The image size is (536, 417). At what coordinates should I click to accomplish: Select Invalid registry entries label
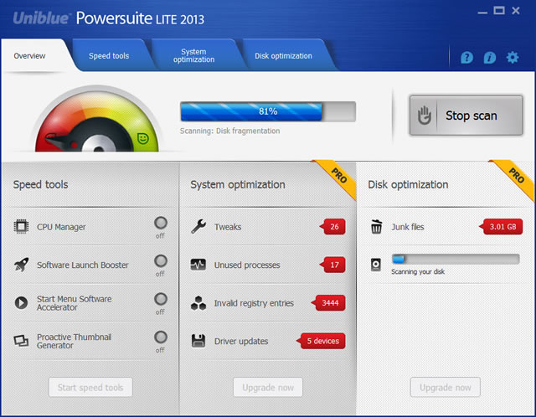click(254, 303)
